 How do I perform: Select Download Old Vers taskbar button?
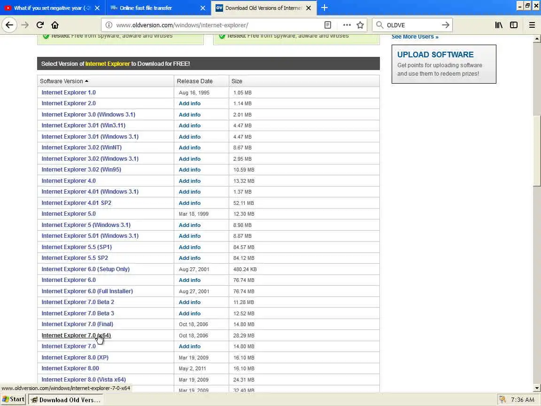point(66,400)
